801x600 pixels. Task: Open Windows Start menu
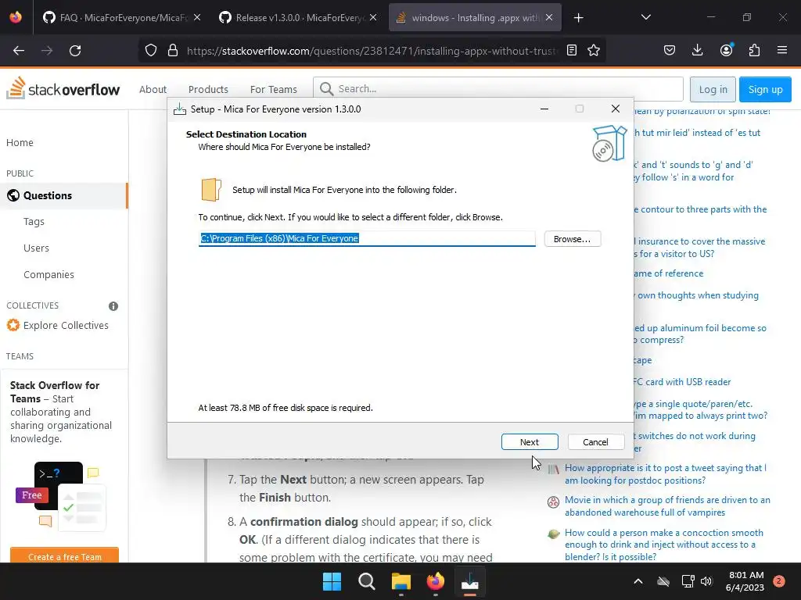point(332,581)
